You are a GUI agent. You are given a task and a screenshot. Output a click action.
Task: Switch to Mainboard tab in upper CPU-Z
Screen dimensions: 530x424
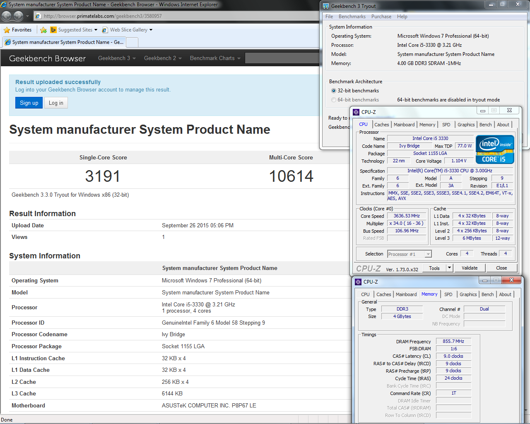pyautogui.click(x=404, y=125)
